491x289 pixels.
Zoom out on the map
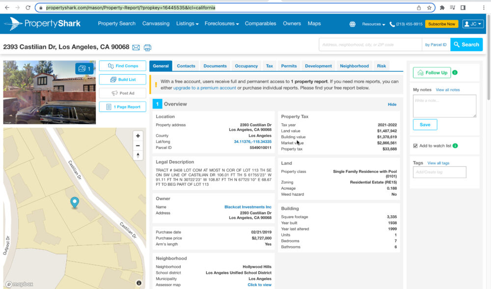(x=138, y=145)
